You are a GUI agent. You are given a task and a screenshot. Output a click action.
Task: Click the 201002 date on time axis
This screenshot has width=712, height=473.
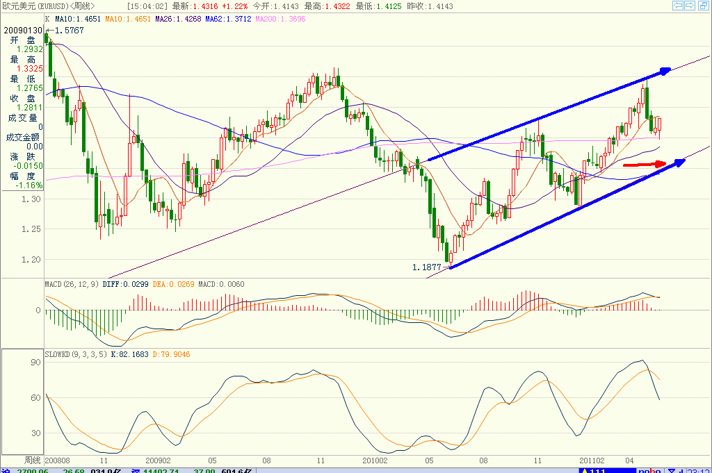(375, 460)
